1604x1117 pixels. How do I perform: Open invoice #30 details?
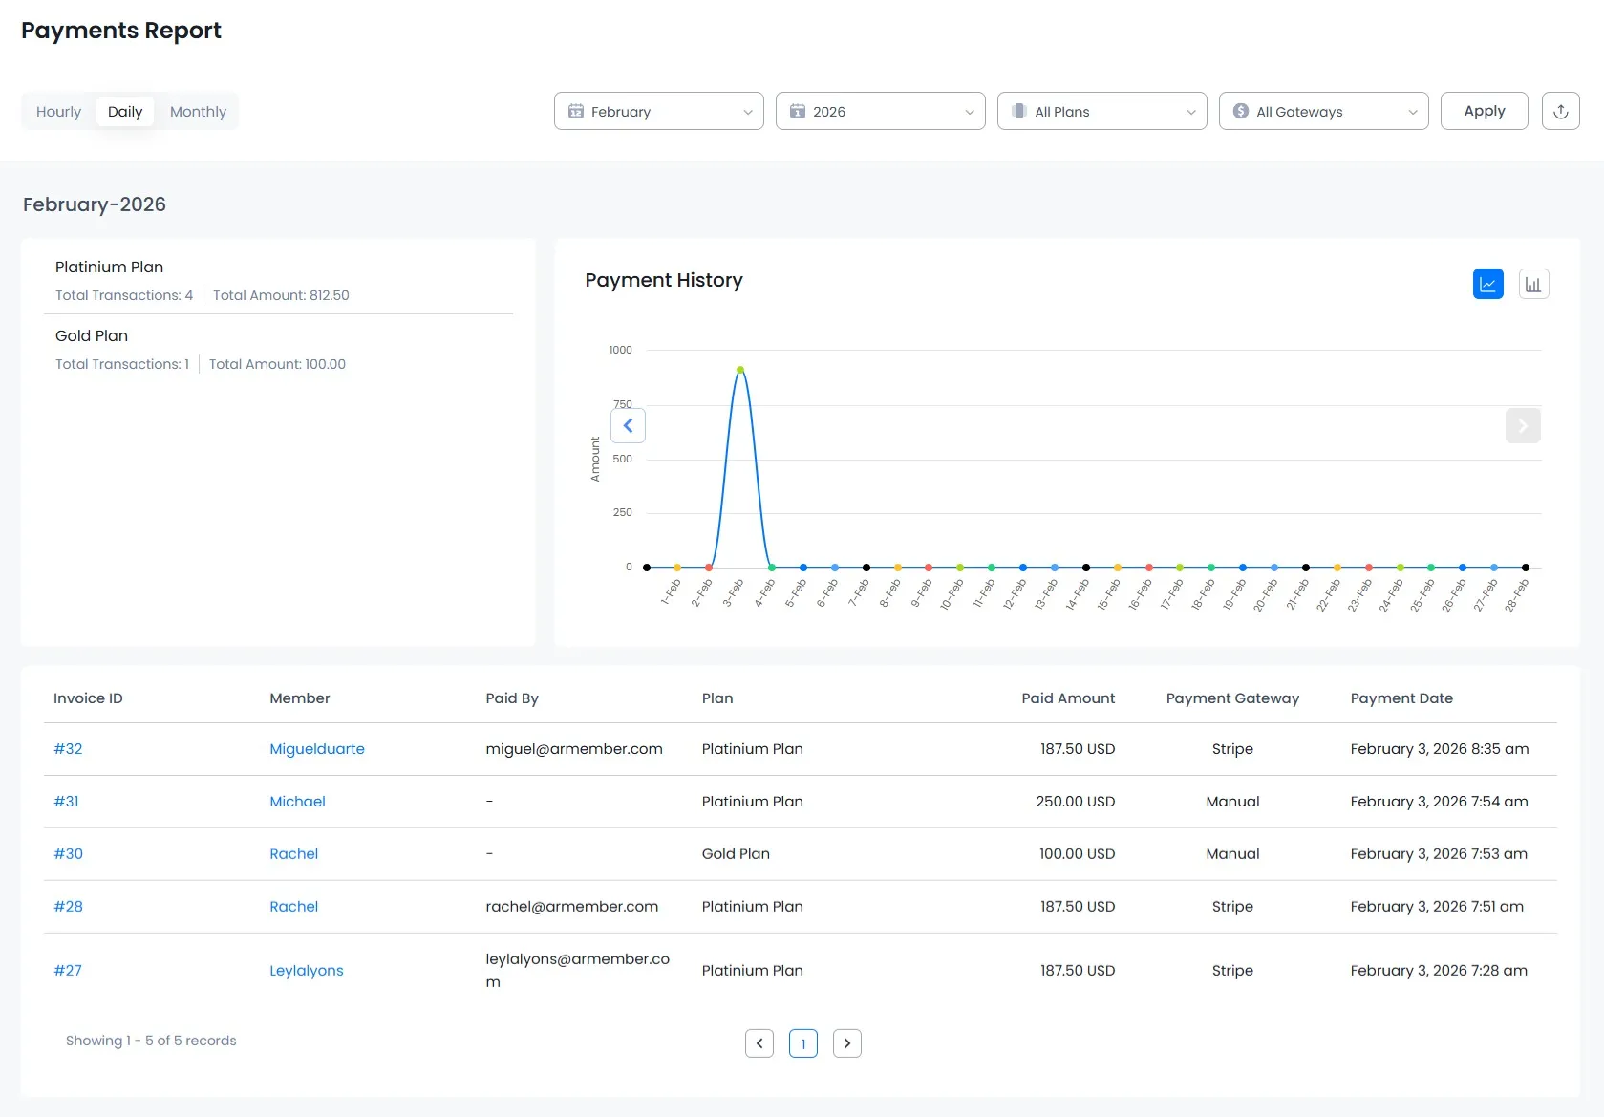coord(68,853)
